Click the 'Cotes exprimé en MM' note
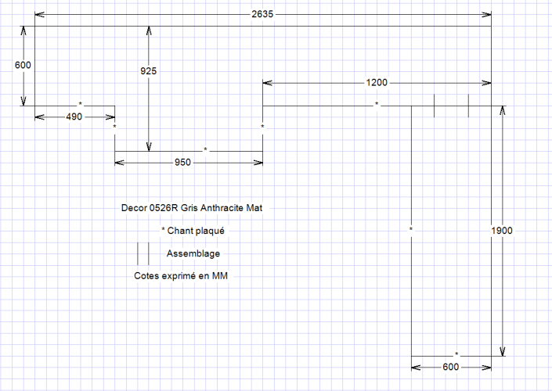This screenshot has height=391, width=552. (x=181, y=276)
